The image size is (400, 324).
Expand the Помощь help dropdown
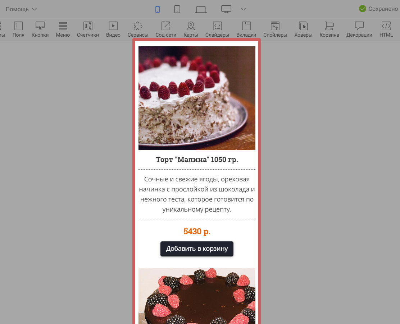coord(21,9)
